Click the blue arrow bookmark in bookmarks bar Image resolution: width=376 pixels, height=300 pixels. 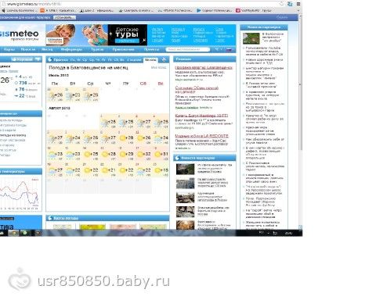[x=199, y=10]
